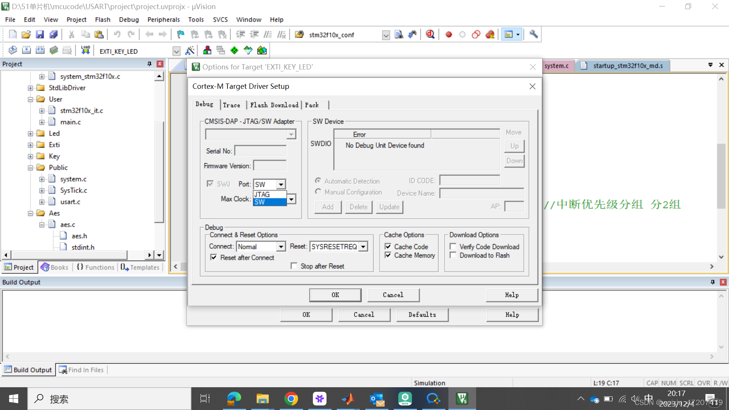Screen dimensions: 729x410
Task: Expand the Led folder in project tree
Action: (30, 134)
